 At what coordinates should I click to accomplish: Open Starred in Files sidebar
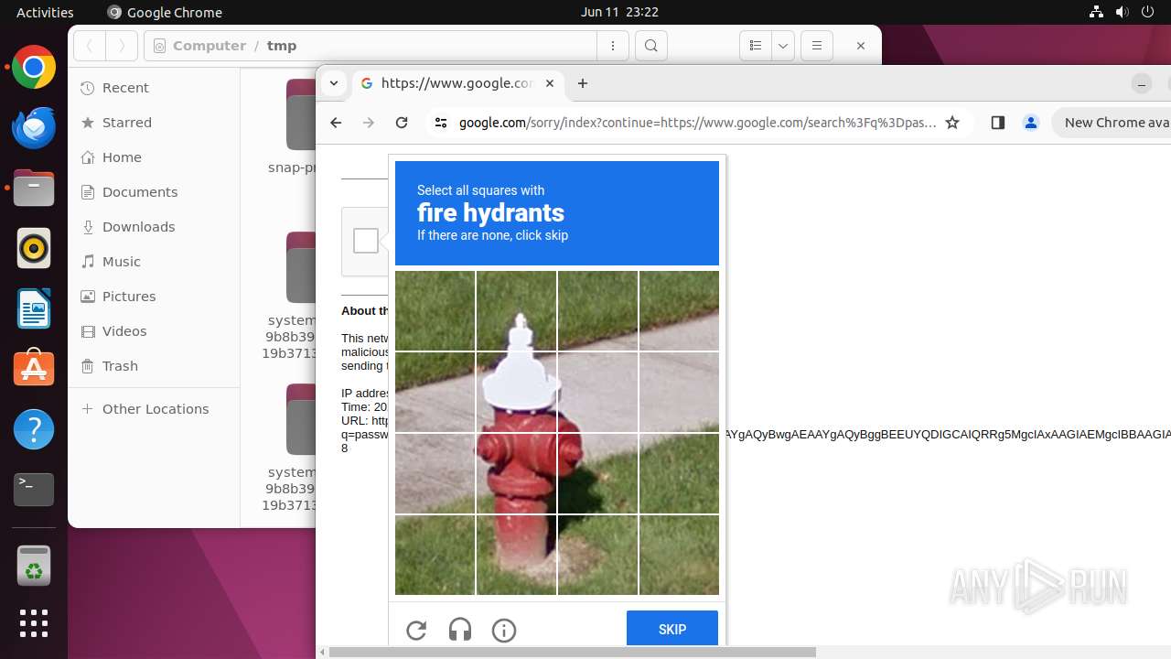pos(154,123)
